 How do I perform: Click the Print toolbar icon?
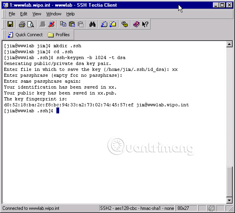[22, 24]
